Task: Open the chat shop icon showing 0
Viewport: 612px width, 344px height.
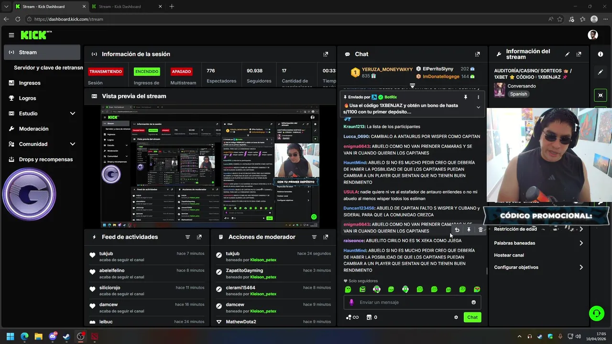Action: [372, 317]
